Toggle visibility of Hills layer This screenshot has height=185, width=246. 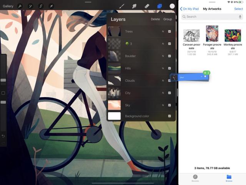tap(170, 68)
